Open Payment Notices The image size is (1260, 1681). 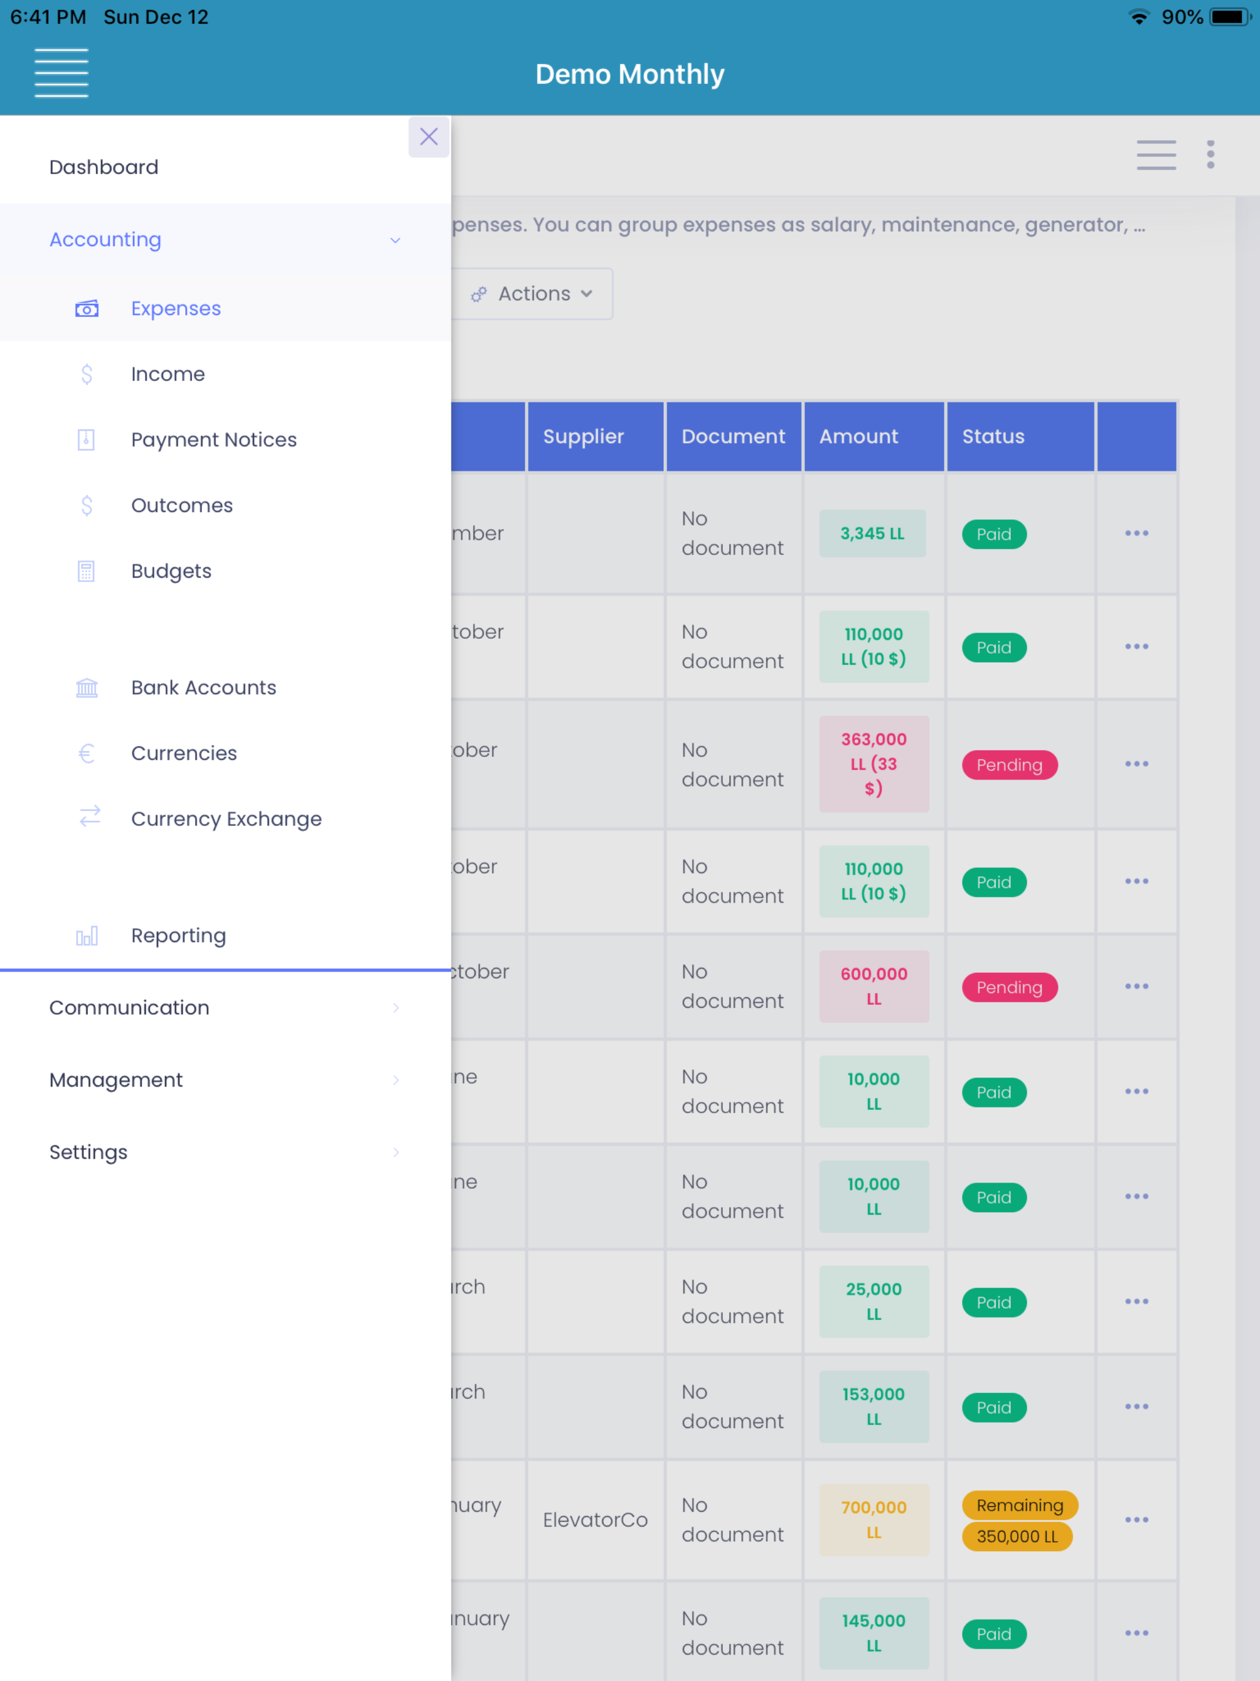225,440
